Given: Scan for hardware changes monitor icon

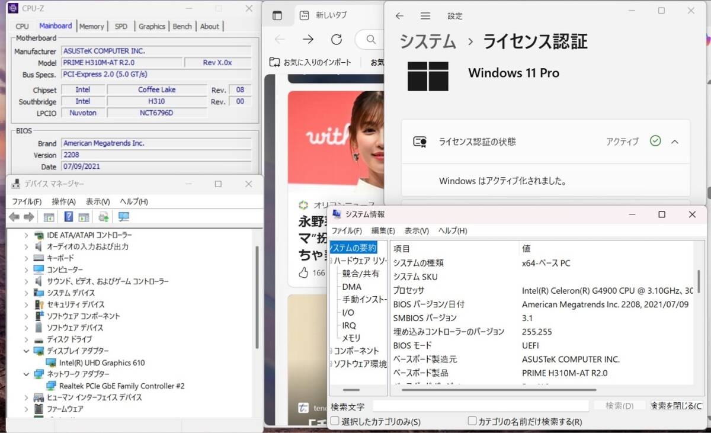Looking at the screenshot, I should point(124,217).
